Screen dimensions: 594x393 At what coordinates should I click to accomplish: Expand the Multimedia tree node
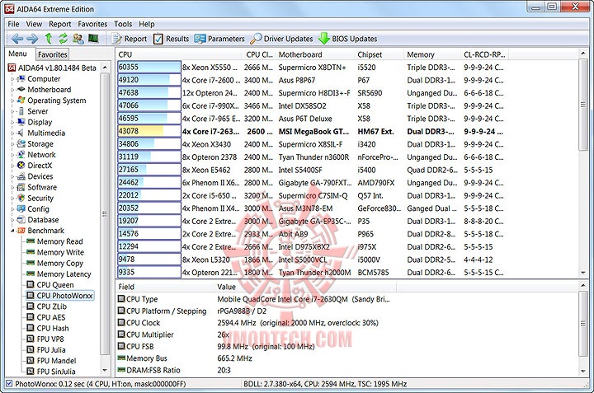tap(12, 133)
